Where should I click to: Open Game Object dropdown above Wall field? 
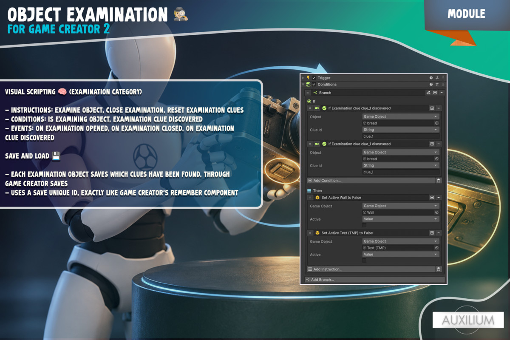tap(400, 206)
